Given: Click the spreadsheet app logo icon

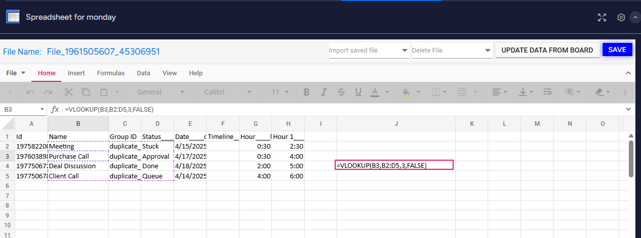Looking at the screenshot, I should pos(13,17).
